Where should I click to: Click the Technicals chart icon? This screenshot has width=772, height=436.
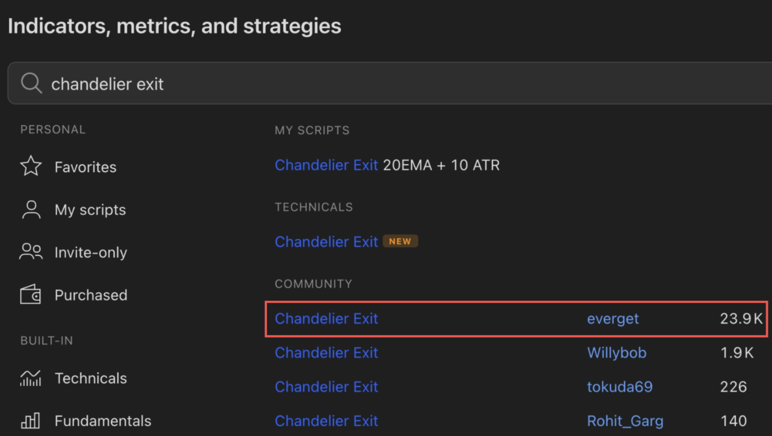[x=31, y=378]
